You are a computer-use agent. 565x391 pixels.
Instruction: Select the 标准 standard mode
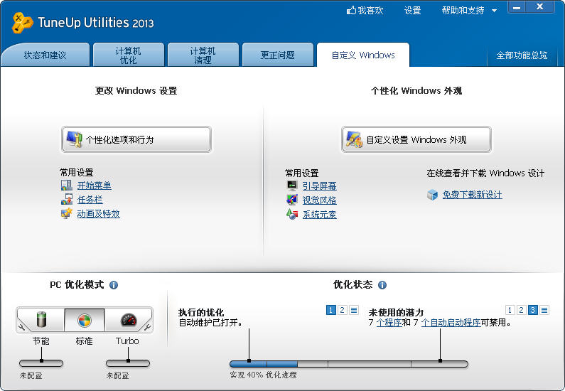click(85, 320)
